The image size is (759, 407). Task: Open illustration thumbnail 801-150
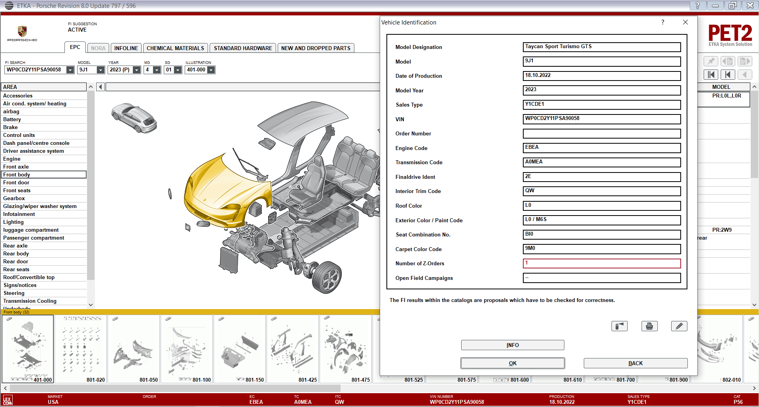(240, 349)
